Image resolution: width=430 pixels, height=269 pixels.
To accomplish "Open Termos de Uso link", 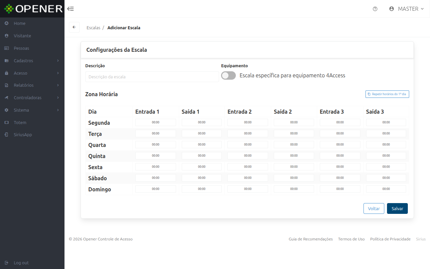I will tap(351, 239).
